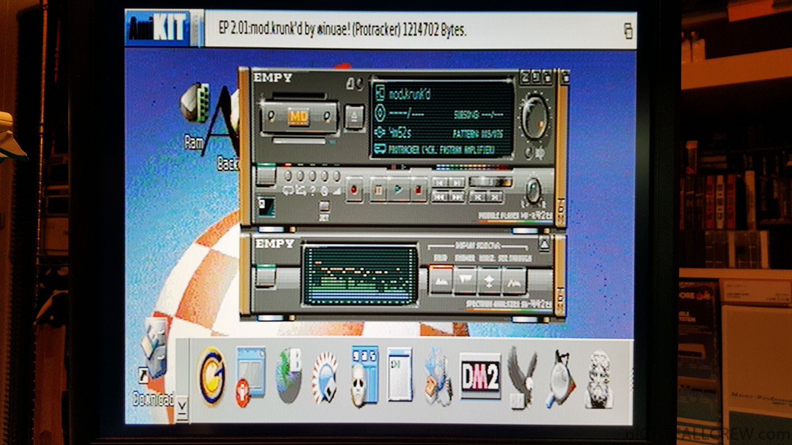The height and width of the screenshot is (445, 792).
Task: Click the screen depth gadget in the title bar
Action: (x=628, y=31)
